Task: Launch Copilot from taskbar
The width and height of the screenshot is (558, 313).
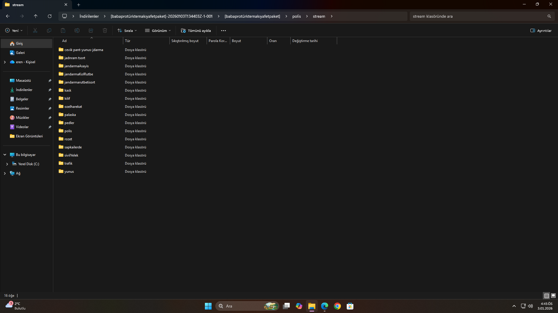Action: tap(299, 306)
